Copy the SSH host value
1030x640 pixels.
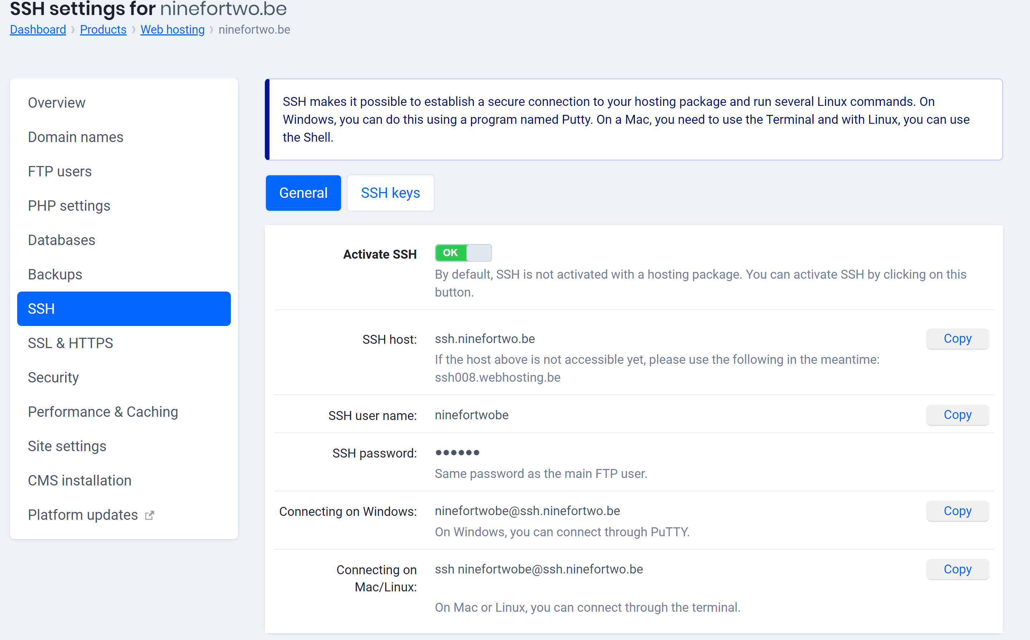click(957, 339)
